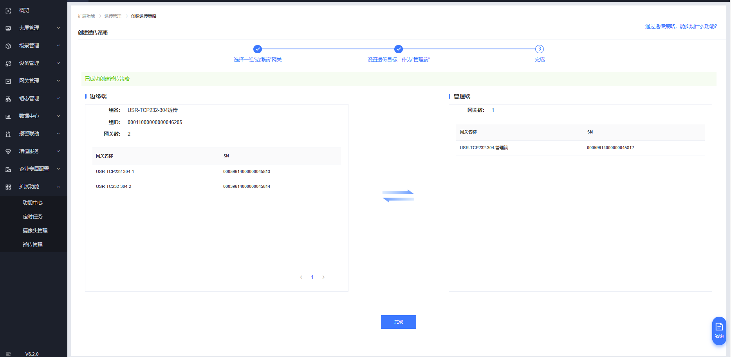Click the 概览 overview icon in sidebar
Screen dimensions: 731x357
[8, 11]
